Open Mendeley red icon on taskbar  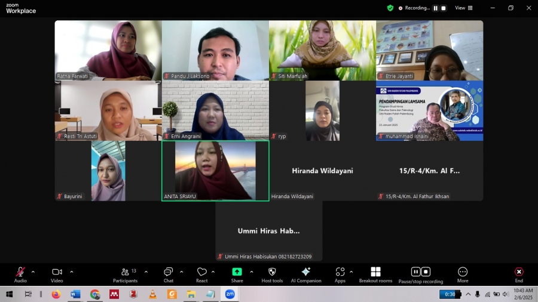(x=114, y=294)
